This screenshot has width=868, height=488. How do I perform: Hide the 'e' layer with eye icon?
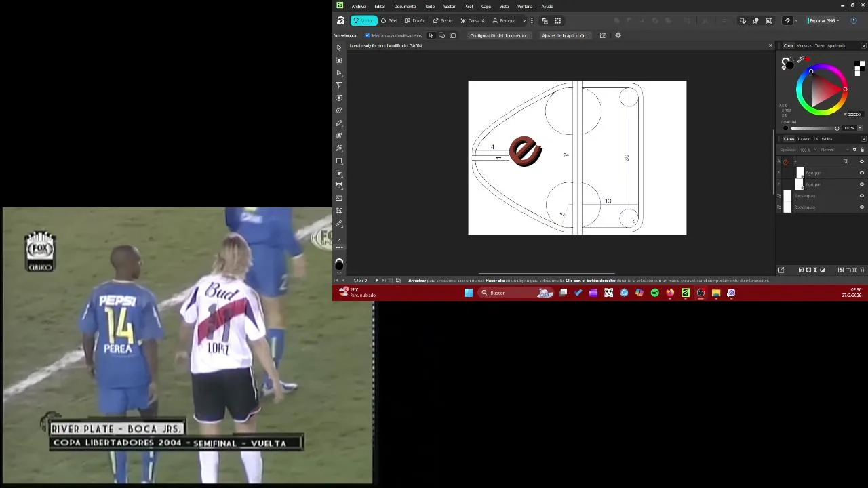[x=862, y=161]
